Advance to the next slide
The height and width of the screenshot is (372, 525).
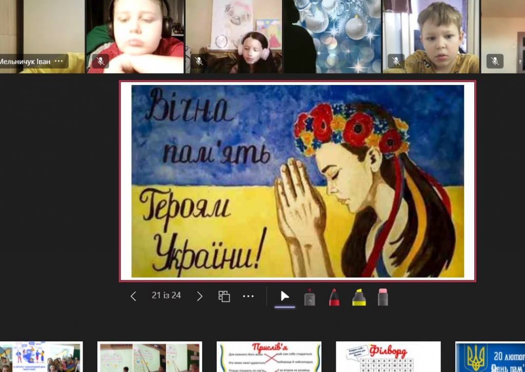tap(200, 296)
